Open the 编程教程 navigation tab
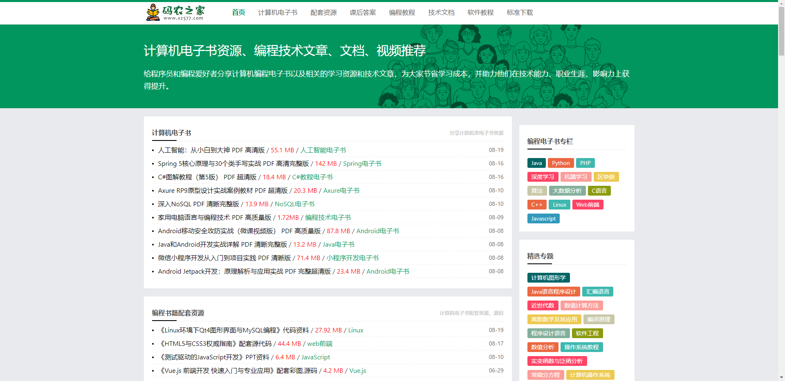Screen dimensions: 785x381 tap(402, 13)
